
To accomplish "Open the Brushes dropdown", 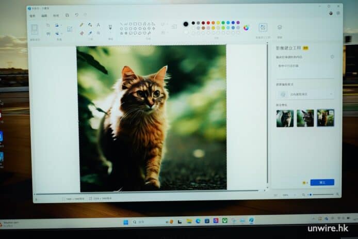I will pos(110,28).
